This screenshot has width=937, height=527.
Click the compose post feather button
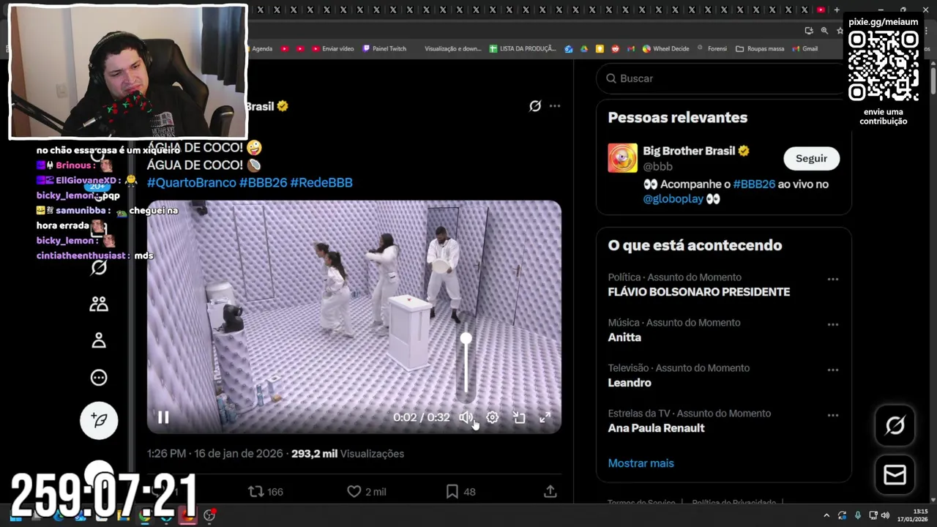point(99,420)
